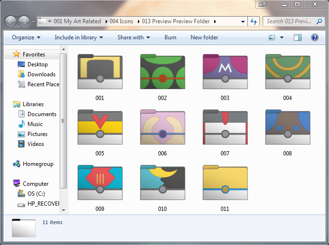The width and height of the screenshot is (329, 245).
Task: Open the Organize menu
Action: [x=26, y=37]
